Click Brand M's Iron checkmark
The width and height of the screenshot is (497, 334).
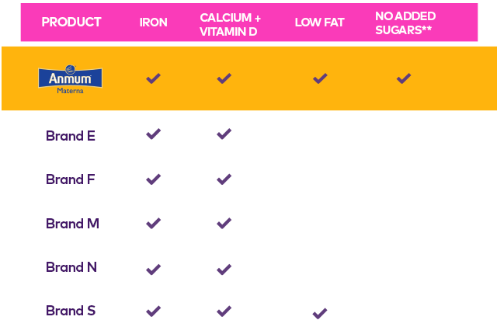pyautogui.click(x=154, y=224)
